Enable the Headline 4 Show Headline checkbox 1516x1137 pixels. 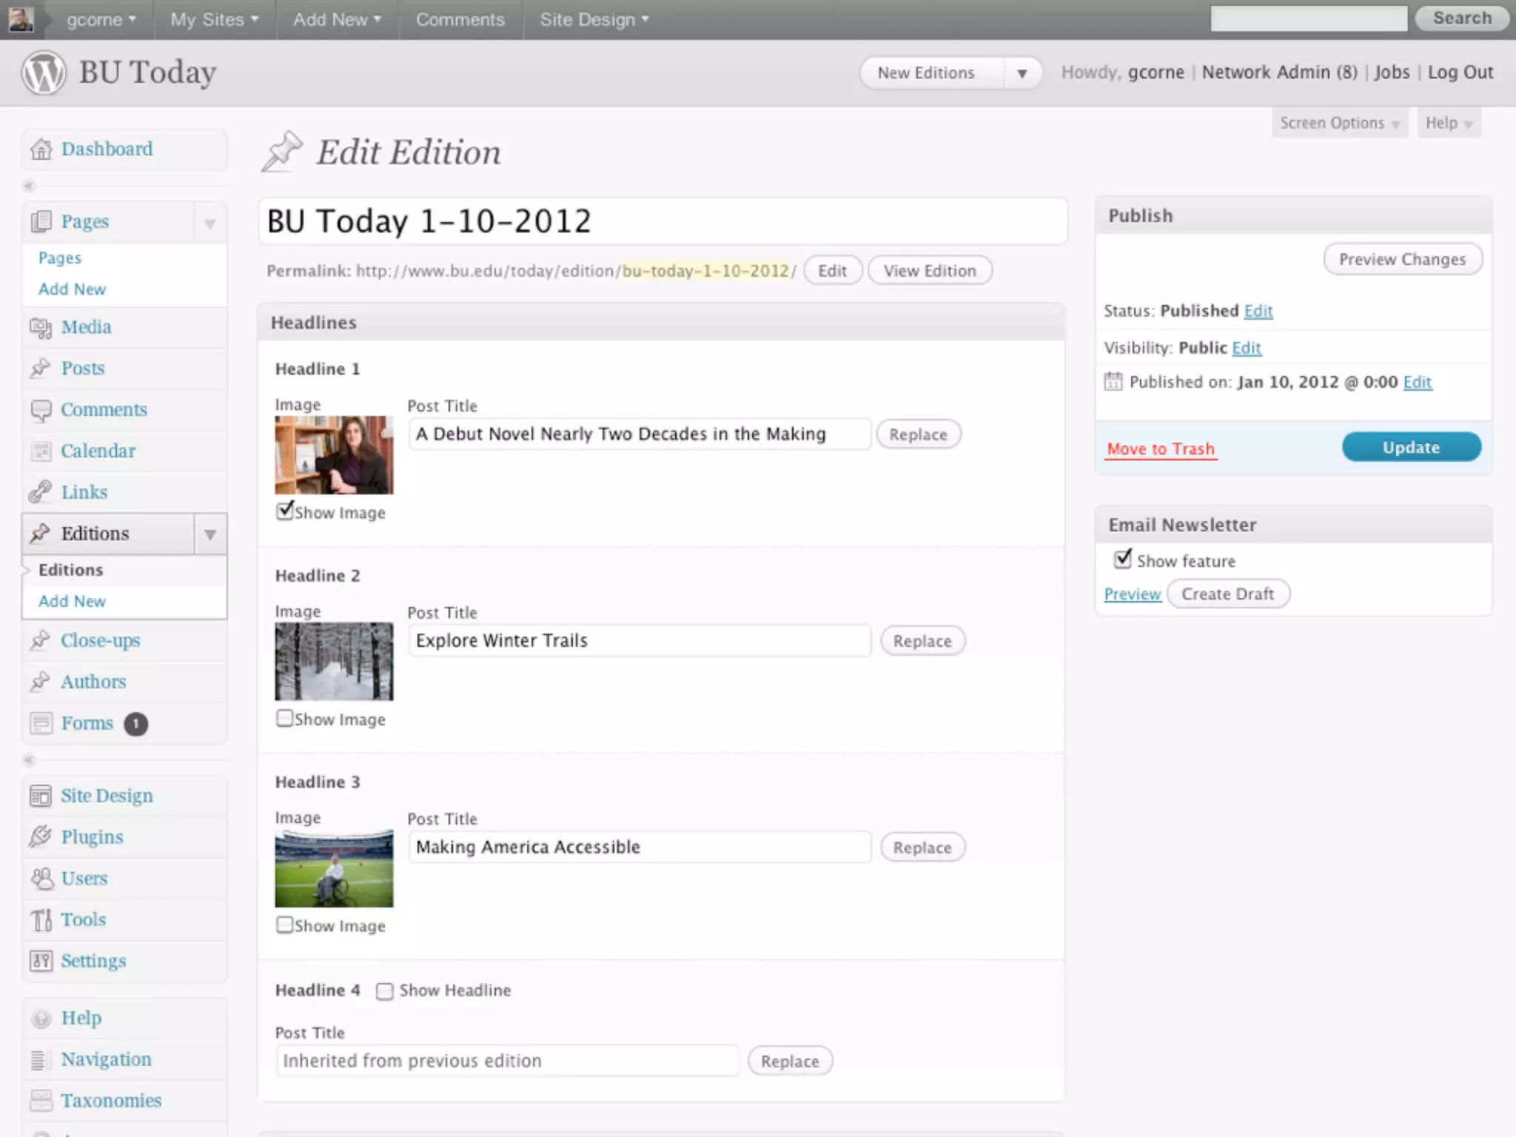tap(384, 991)
